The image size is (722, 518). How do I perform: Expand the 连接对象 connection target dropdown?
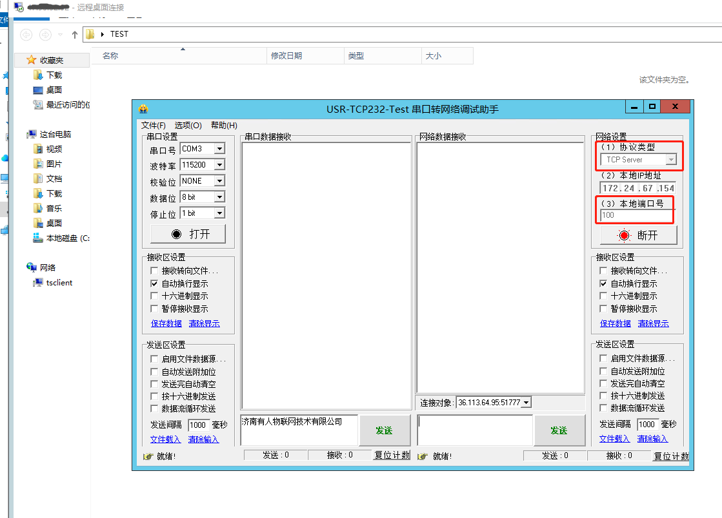pos(526,403)
